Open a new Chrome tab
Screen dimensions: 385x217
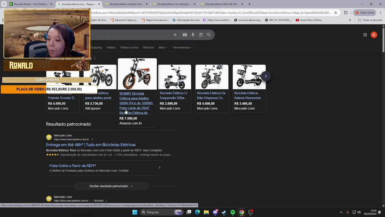coord(249,4)
